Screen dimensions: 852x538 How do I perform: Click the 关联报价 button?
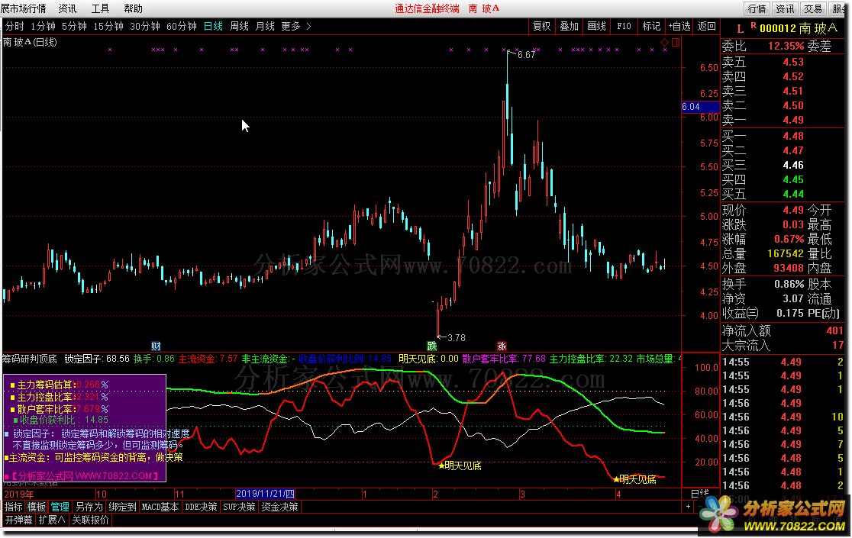pyautogui.click(x=90, y=520)
